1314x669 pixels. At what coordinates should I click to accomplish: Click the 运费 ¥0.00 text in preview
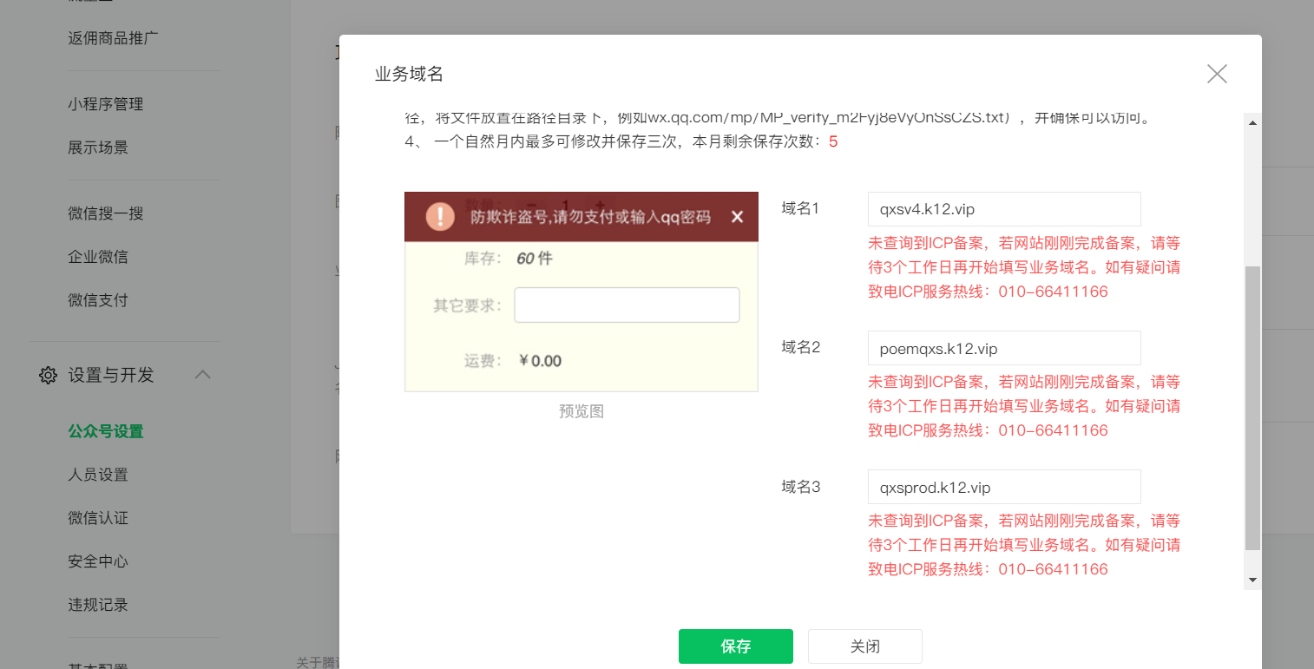tap(513, 361)
